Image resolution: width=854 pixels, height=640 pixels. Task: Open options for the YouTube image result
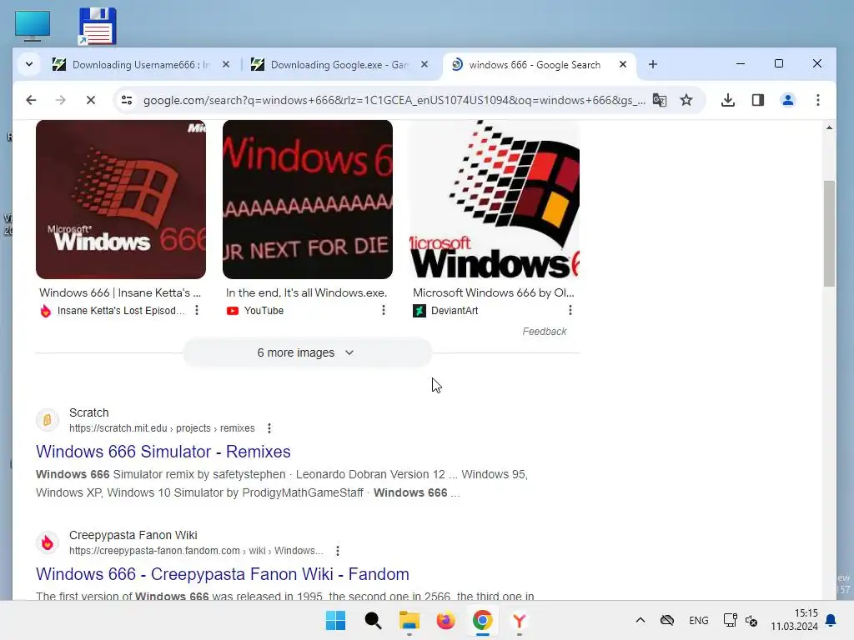point(384,310)
